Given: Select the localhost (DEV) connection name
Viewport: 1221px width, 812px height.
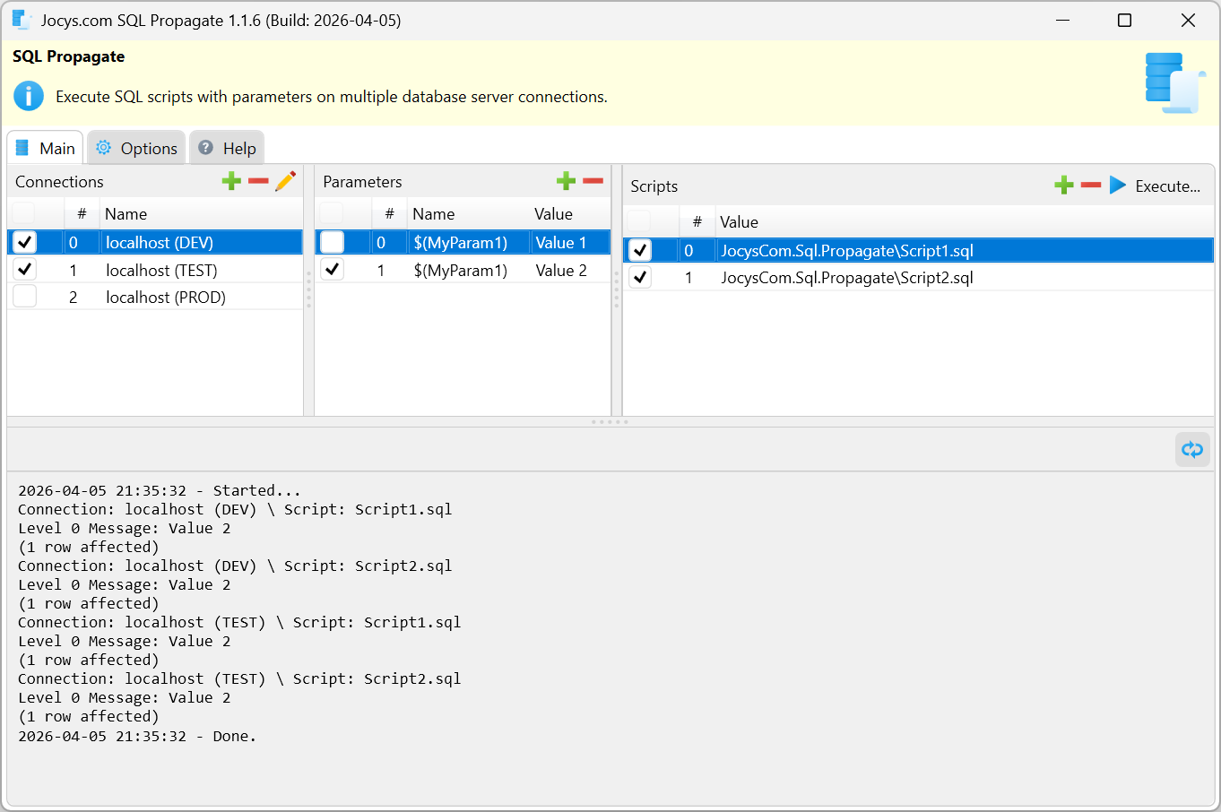Looking at the screenshot, I should tap(160, 242).
